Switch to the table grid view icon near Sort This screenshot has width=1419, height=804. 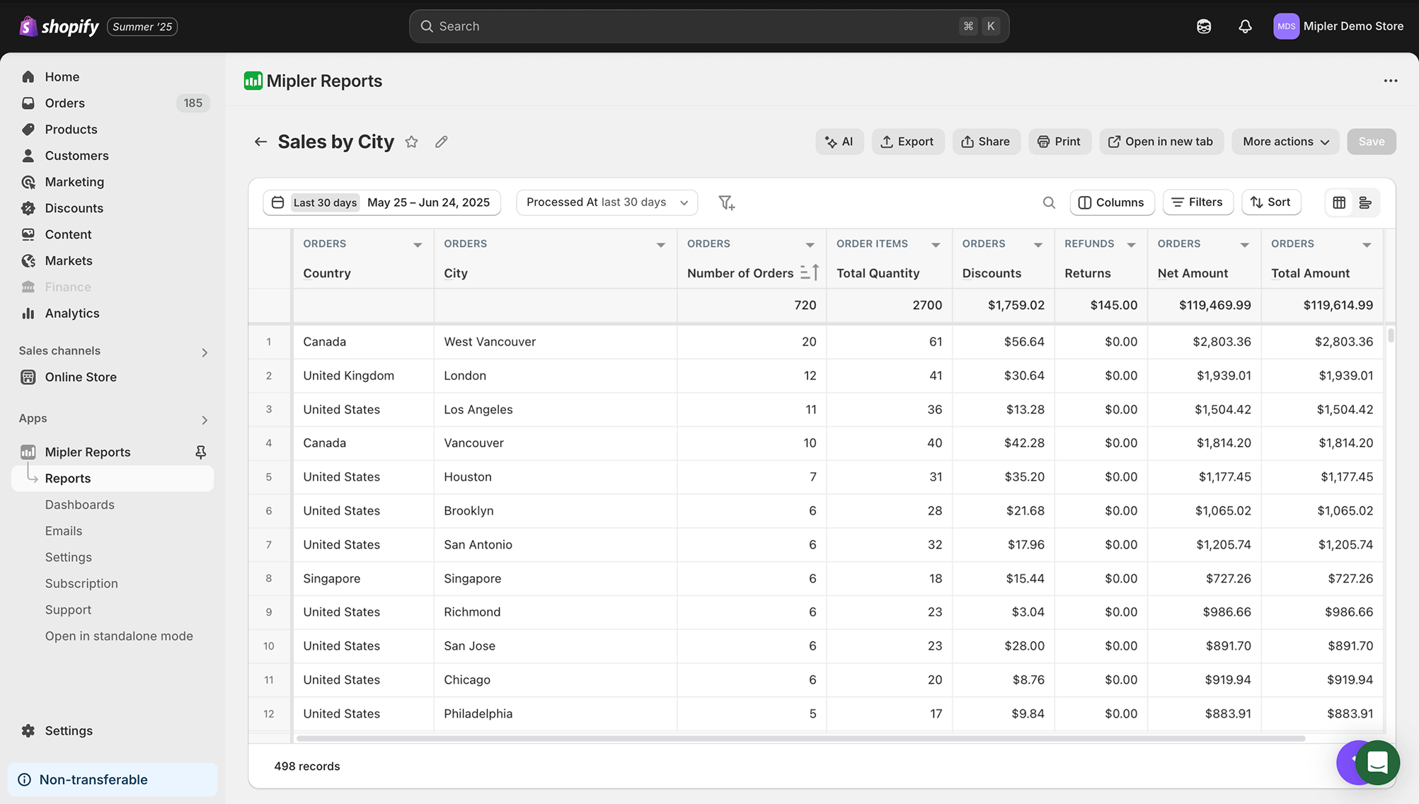pos(1338,202)
